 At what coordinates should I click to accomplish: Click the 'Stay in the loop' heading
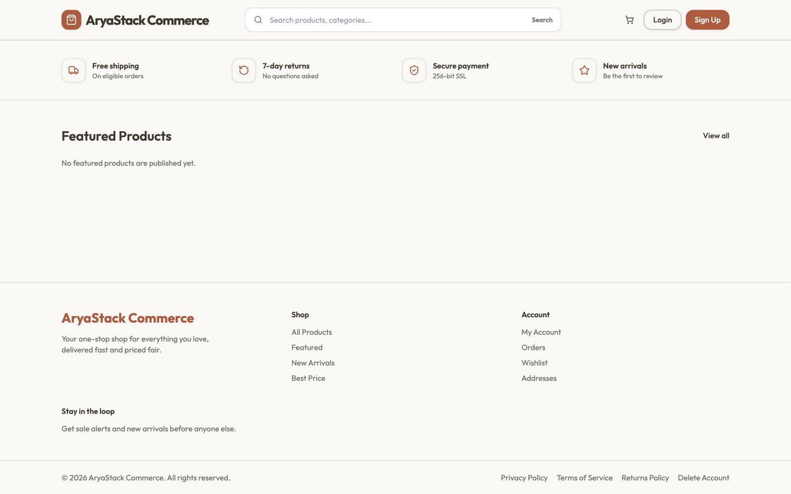point(88,411)
